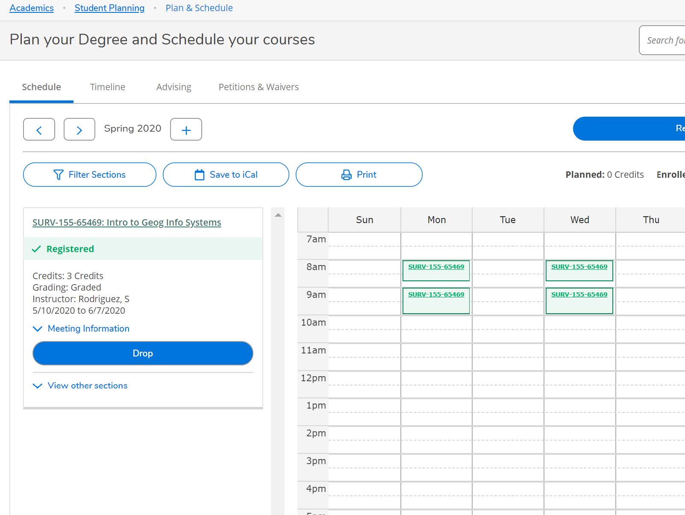Viewport: 685px width, 515px height.
Task: Click the next term arrow
Action: tap(79, 129)
